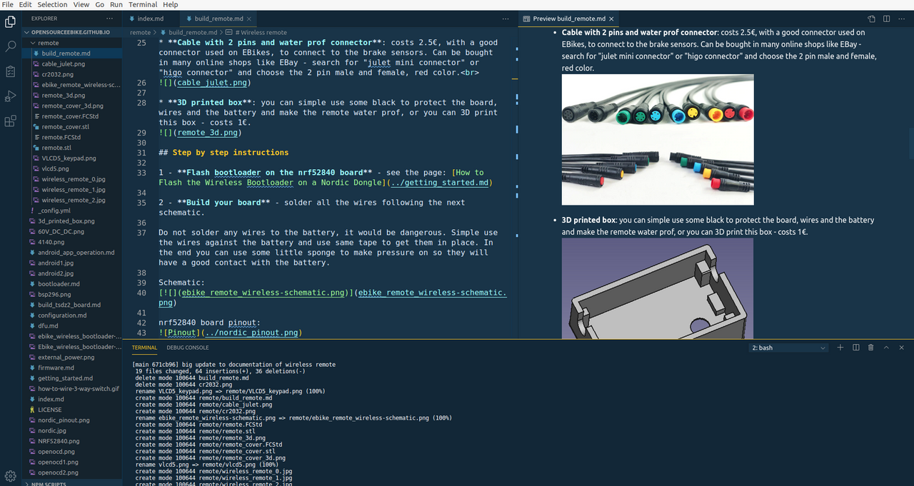Click remote folder breadcrumb item
Viewport: 914px width, 486px height.
tap(140, 32)
